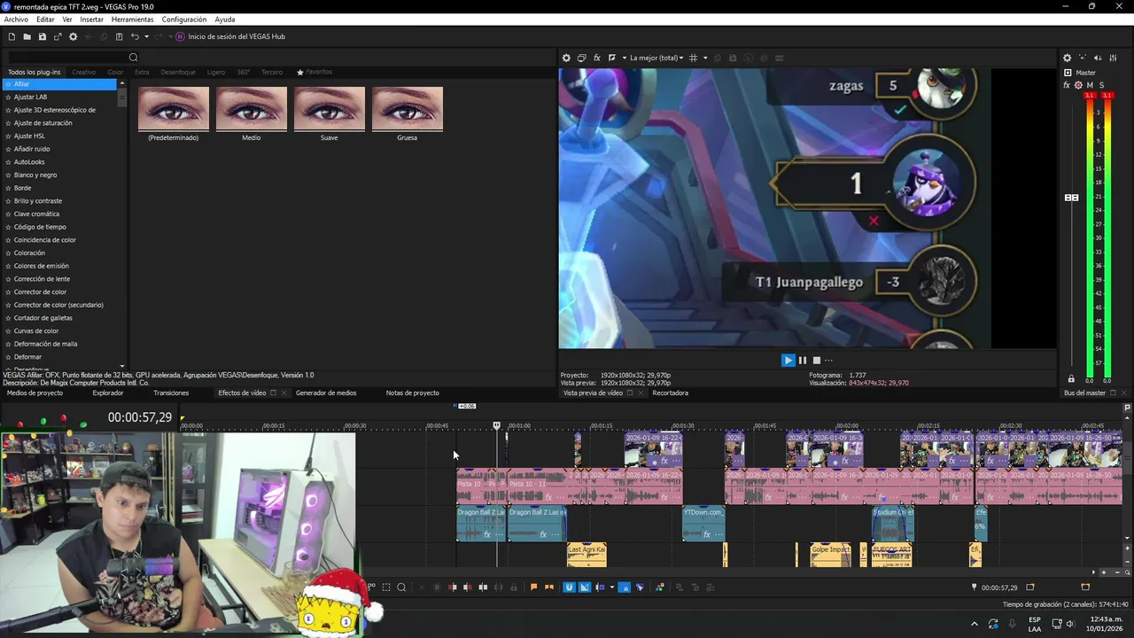
Task: Mute the Master bus
Action: pos(1090,85)
